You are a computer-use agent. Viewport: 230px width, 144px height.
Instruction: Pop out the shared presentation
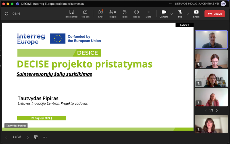point(85,14)
